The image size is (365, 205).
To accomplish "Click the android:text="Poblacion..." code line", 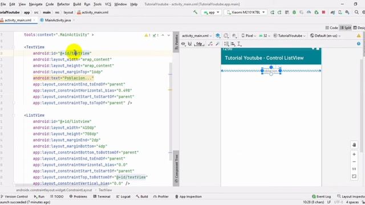I will point(63,78).
